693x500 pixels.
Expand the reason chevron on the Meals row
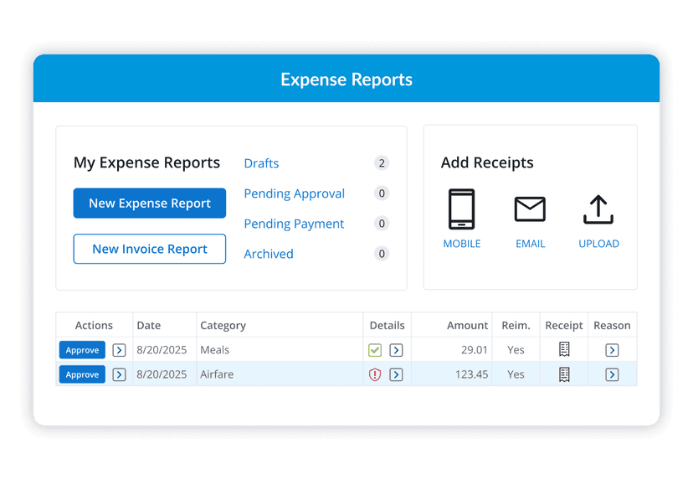click(612, 349)
